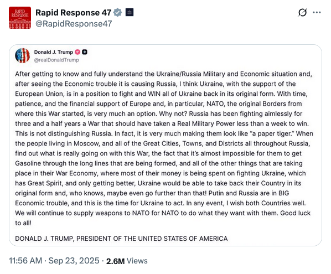Open the @RapidResponse47 handle link

74,24
